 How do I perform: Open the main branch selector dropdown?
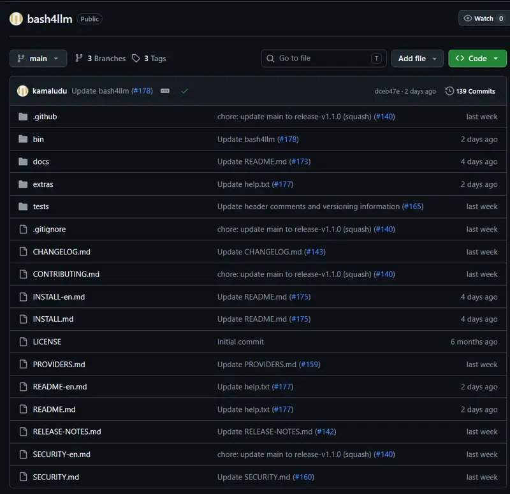[38, 59]
